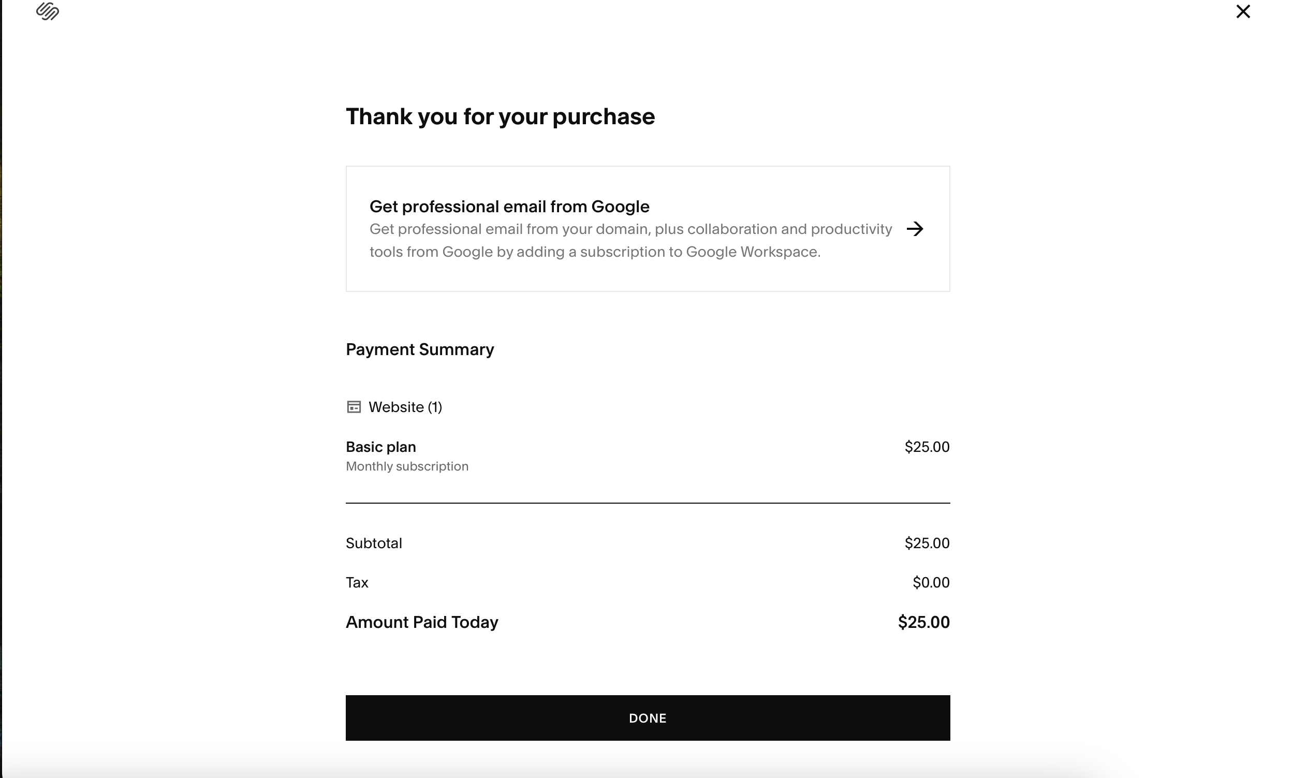Select the 'Website (1)' label
Viewport: 1292px width, 778px height.
pyautogui.click(x=405, y=407)
